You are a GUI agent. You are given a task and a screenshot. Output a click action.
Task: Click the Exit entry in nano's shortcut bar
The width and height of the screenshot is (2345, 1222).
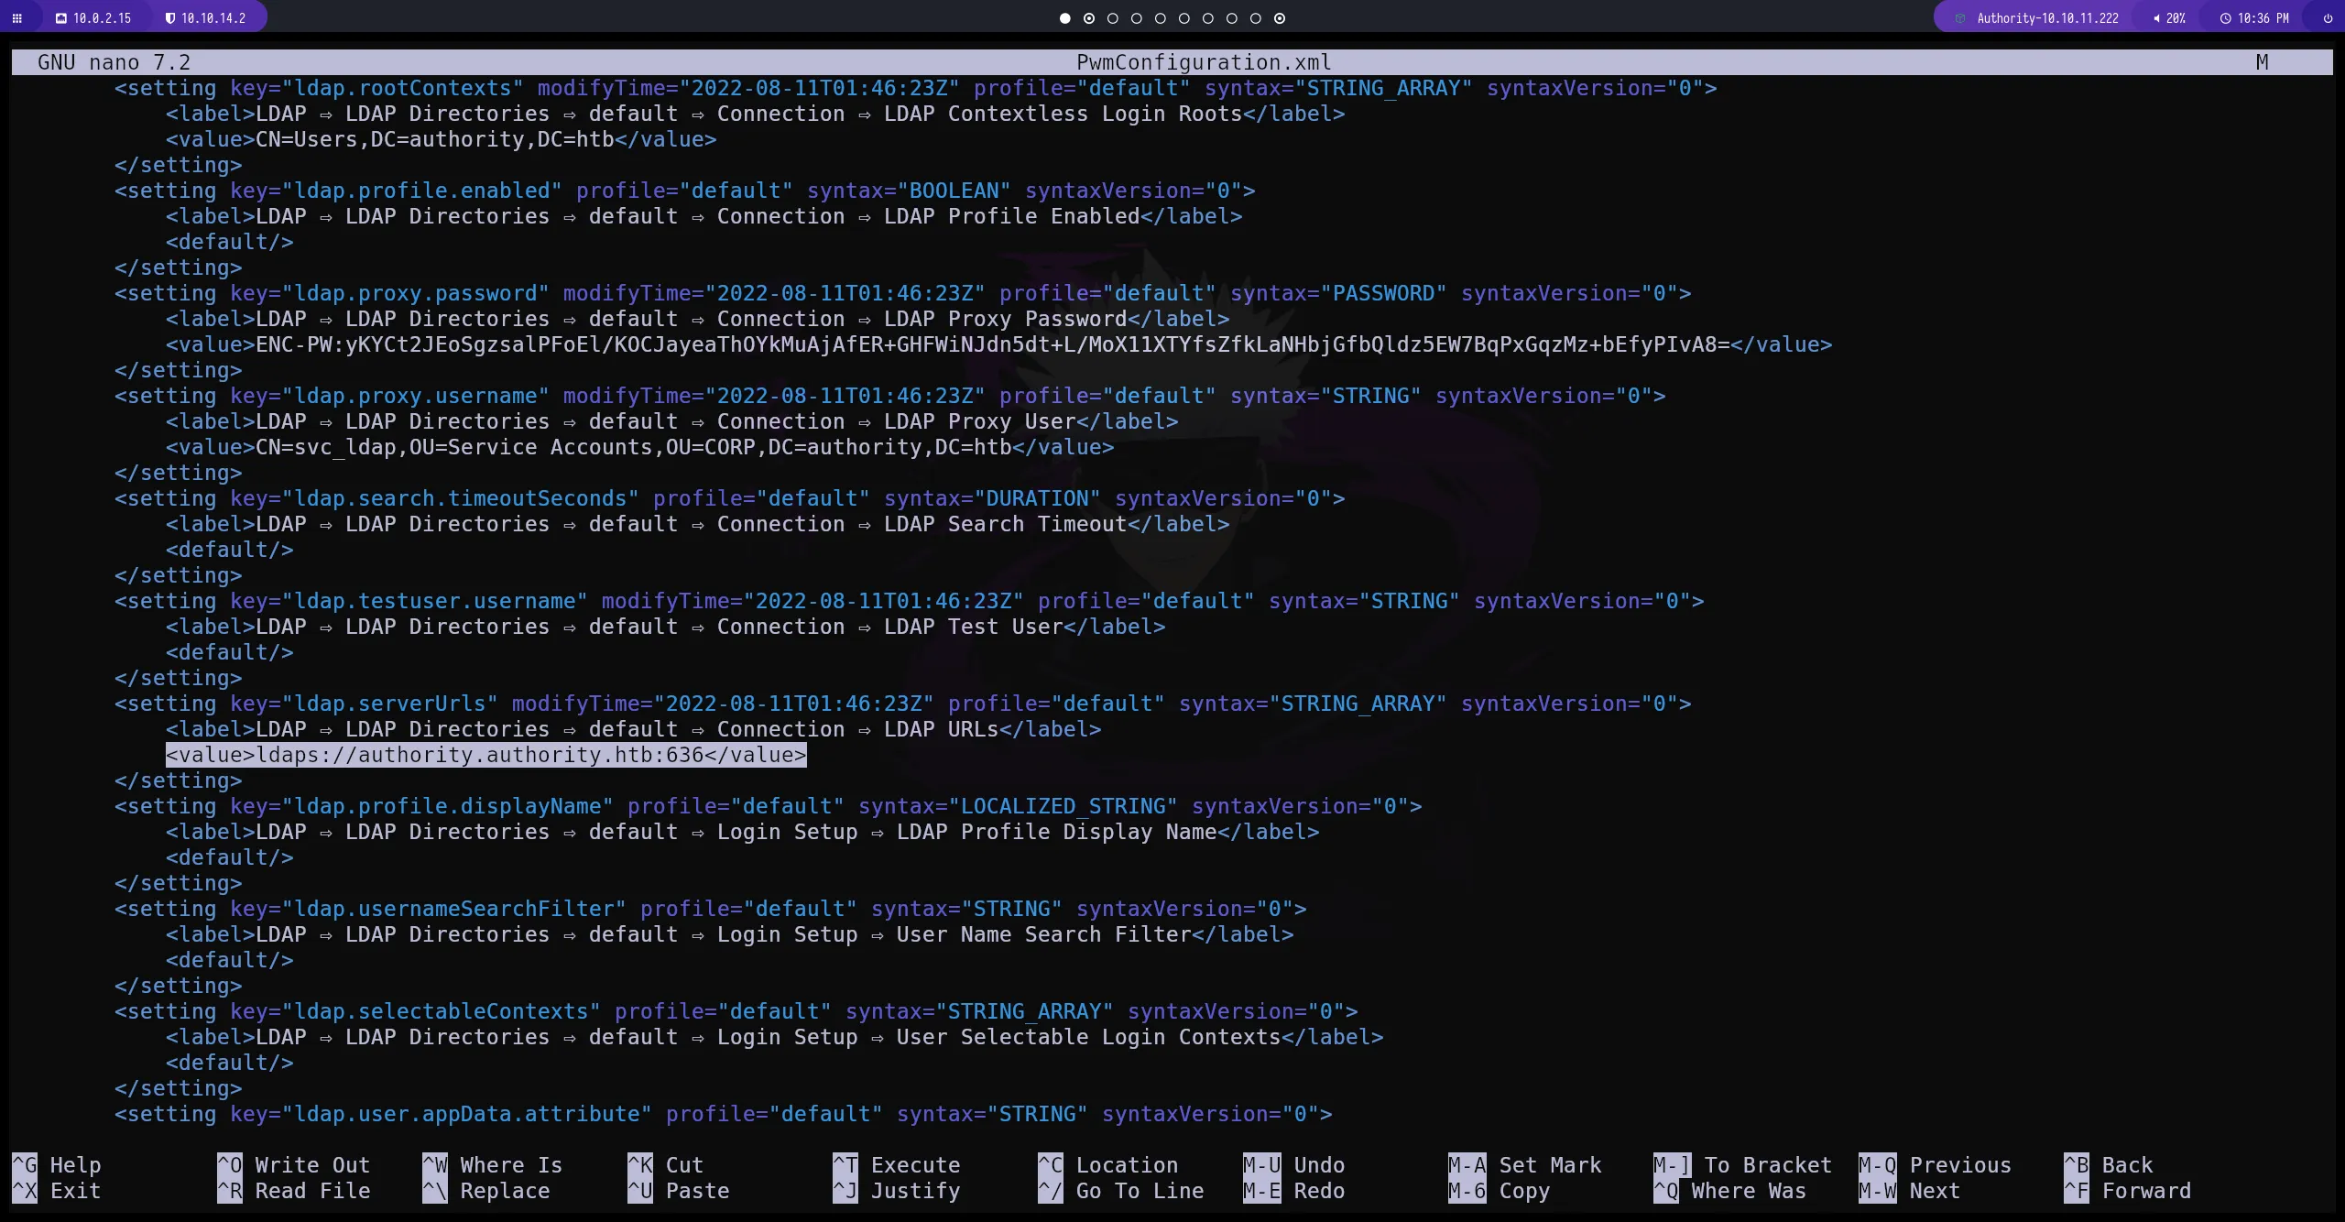[58, 1191]
